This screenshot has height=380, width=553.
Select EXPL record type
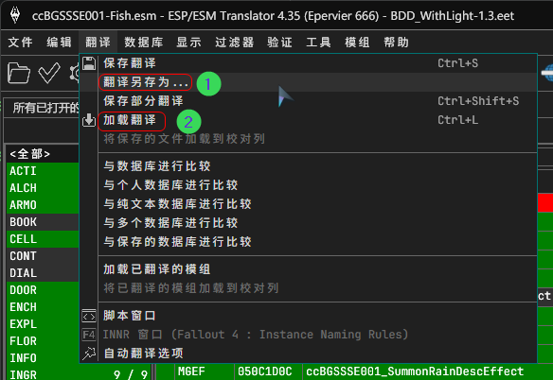(x=43, y=324)
